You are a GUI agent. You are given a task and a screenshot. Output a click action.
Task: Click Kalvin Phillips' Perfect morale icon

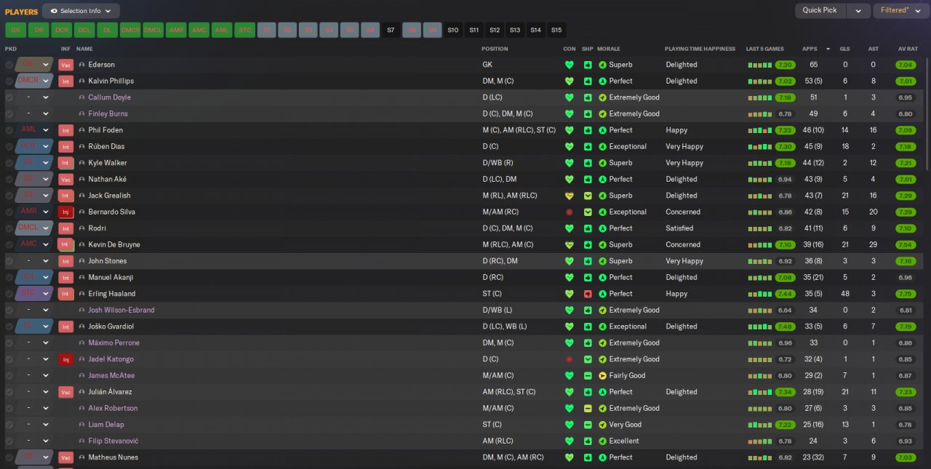tap(602, 81)
